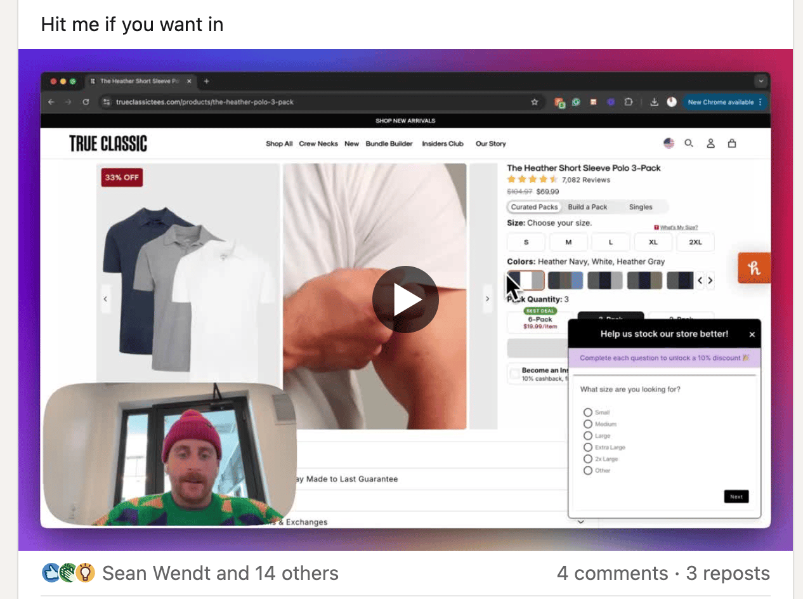Select the Small radio option

tap(588, 412)
